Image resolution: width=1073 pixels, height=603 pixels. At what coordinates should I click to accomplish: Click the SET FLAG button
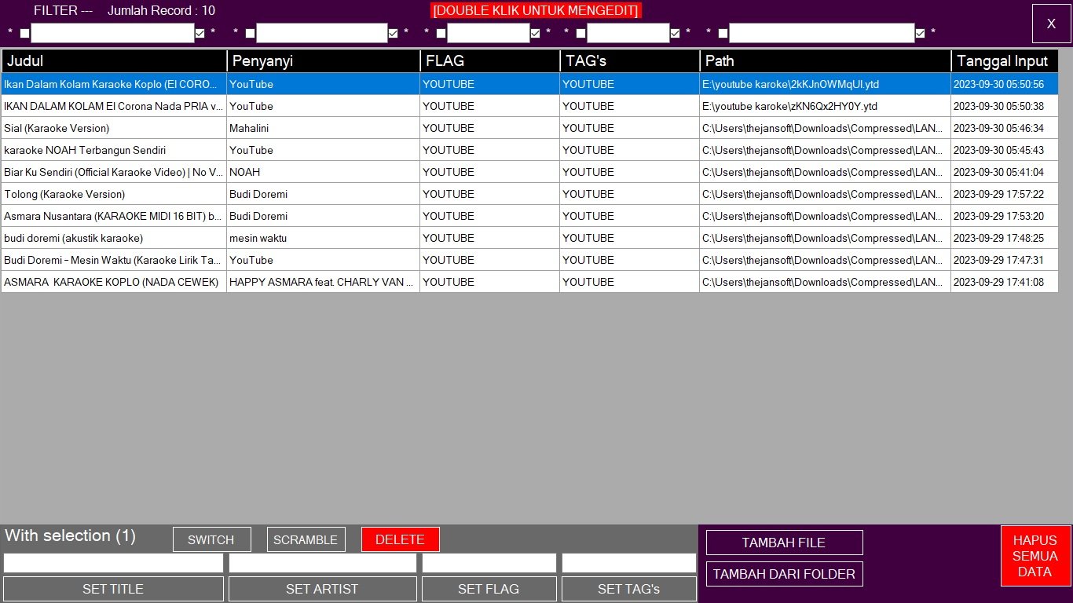coord(489,589)
